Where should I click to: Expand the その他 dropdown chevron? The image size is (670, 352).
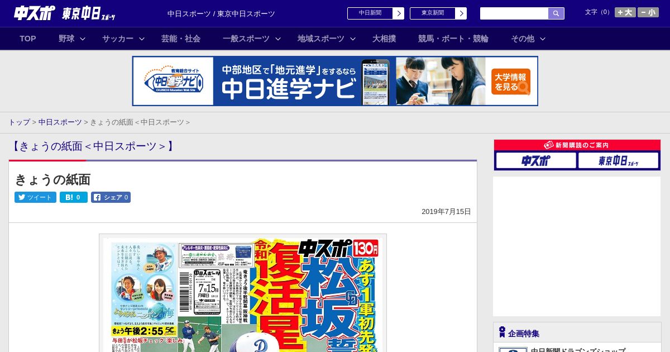tap(543, 39)
